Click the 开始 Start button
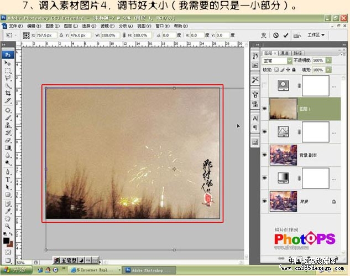 pos(16,270)
